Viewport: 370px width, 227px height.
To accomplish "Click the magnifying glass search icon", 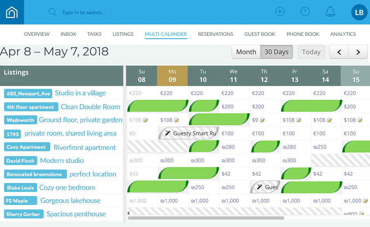I will (52, 12).
